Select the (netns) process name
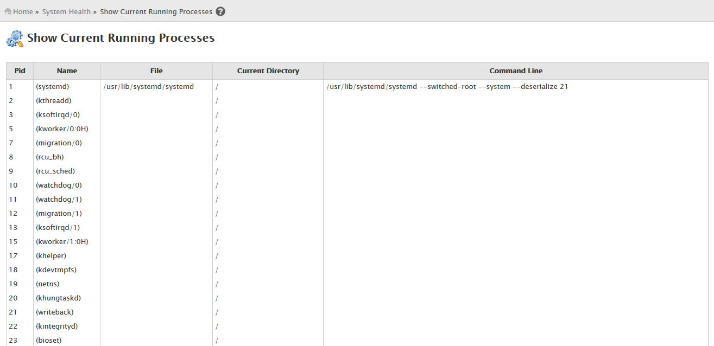This screenshot has width=714, height=346. tap(48, 284)
